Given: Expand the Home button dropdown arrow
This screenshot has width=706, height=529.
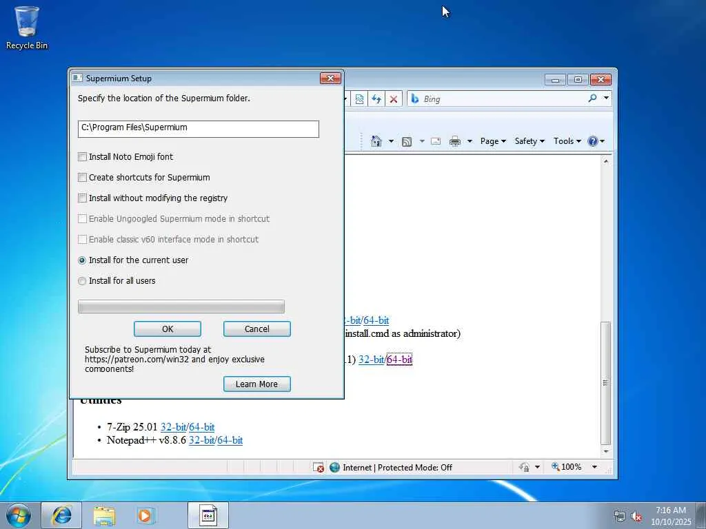Looking at the screenshot, I should click(392, 141).
